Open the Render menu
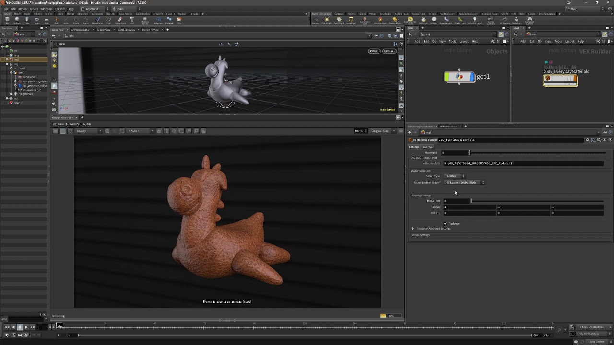Screen dimensions: 614x345 pos(23,9)
